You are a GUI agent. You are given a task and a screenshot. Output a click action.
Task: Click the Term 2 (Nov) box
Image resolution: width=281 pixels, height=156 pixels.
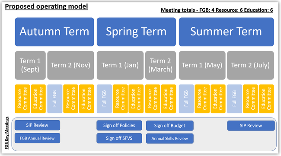70,65
